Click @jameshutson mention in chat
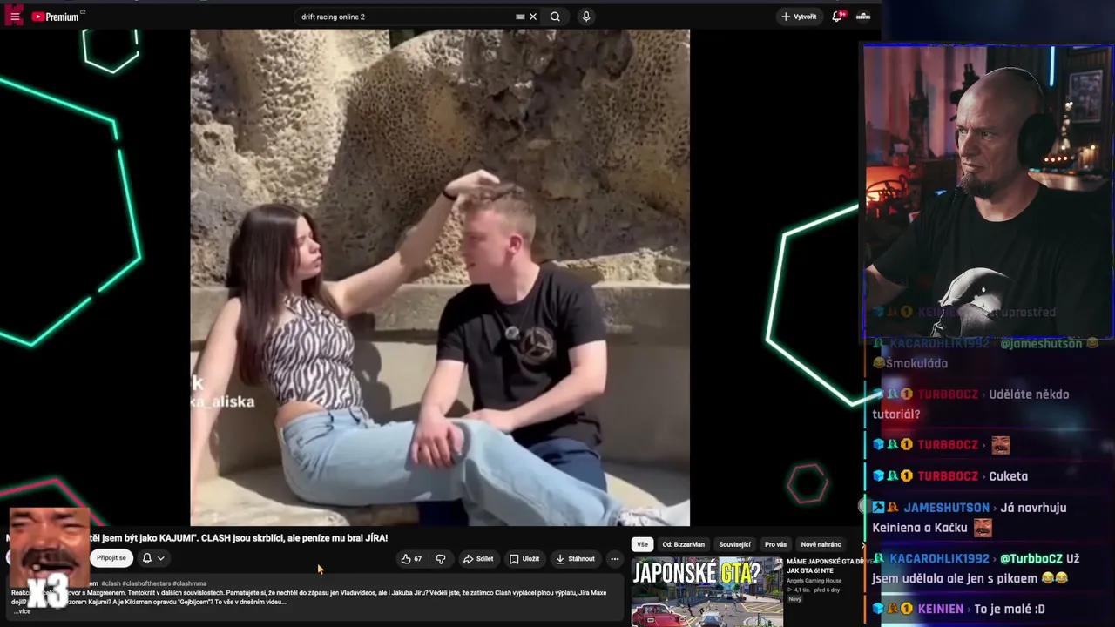Screen dimensions: 1115x627 tap(1040, 344)
